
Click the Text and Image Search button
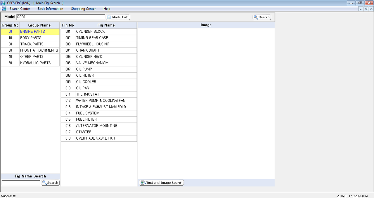point(162,183)
